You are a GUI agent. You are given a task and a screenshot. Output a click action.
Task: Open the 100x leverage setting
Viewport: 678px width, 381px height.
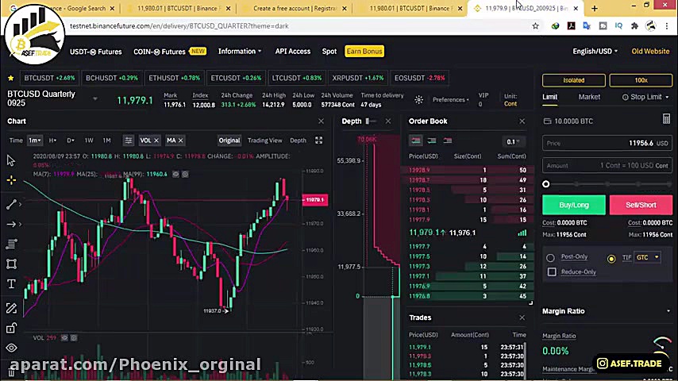pos(641,80)
